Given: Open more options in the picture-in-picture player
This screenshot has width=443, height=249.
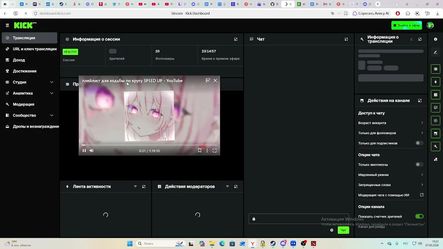Looking at the screenshot, I should pos(207,150).
